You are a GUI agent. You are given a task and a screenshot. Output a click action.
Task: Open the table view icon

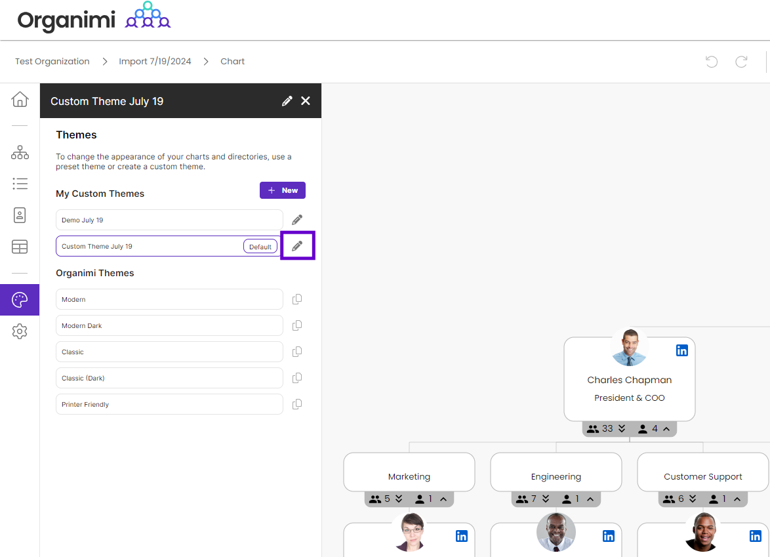20,247
